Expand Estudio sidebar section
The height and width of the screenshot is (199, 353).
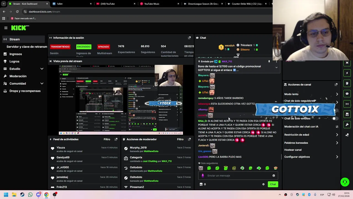pos(42,69)
